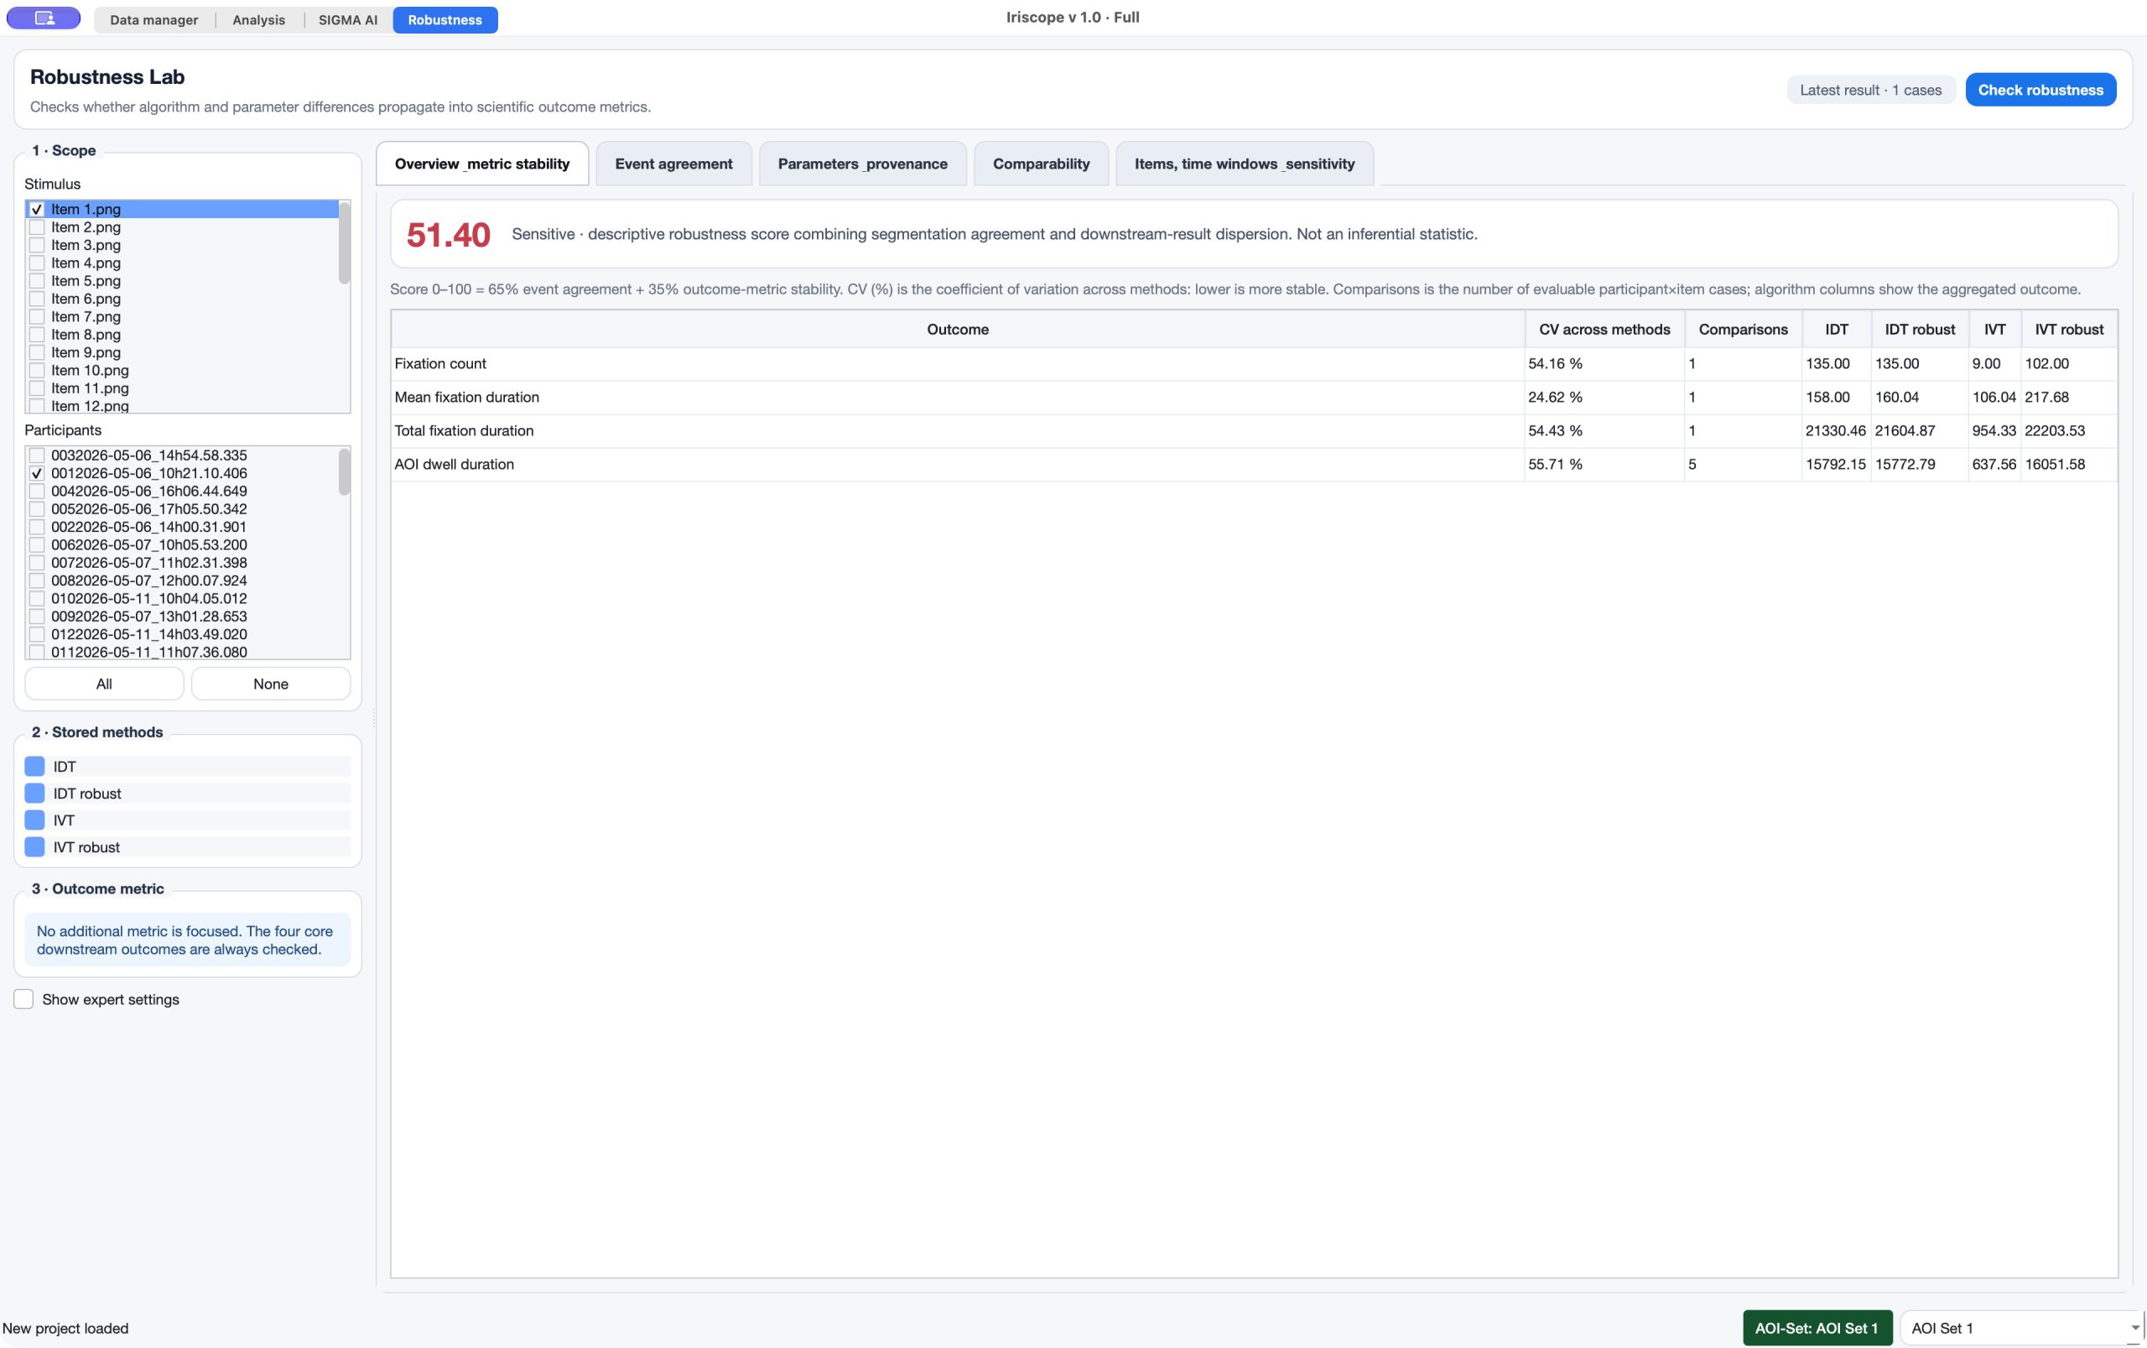Open the Data manager tab
Screen dimensions: 2147x1348
(x=154, y=19)
